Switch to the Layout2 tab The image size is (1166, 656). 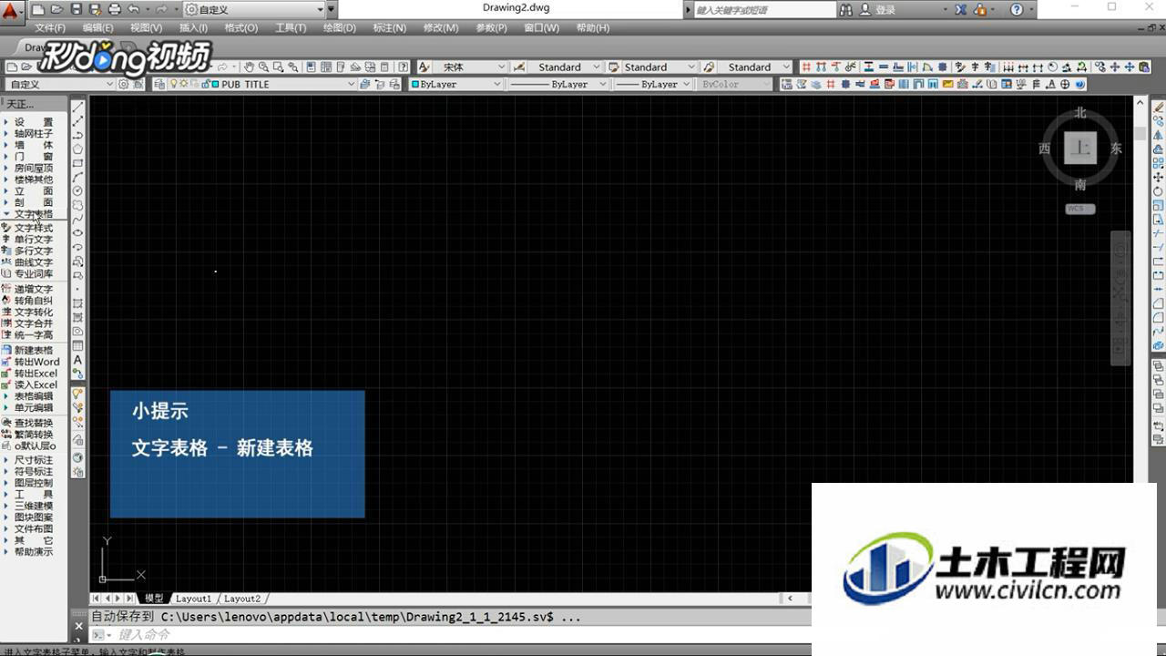242,599
